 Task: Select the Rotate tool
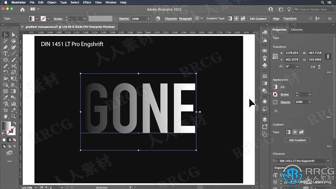click(6, 72)
